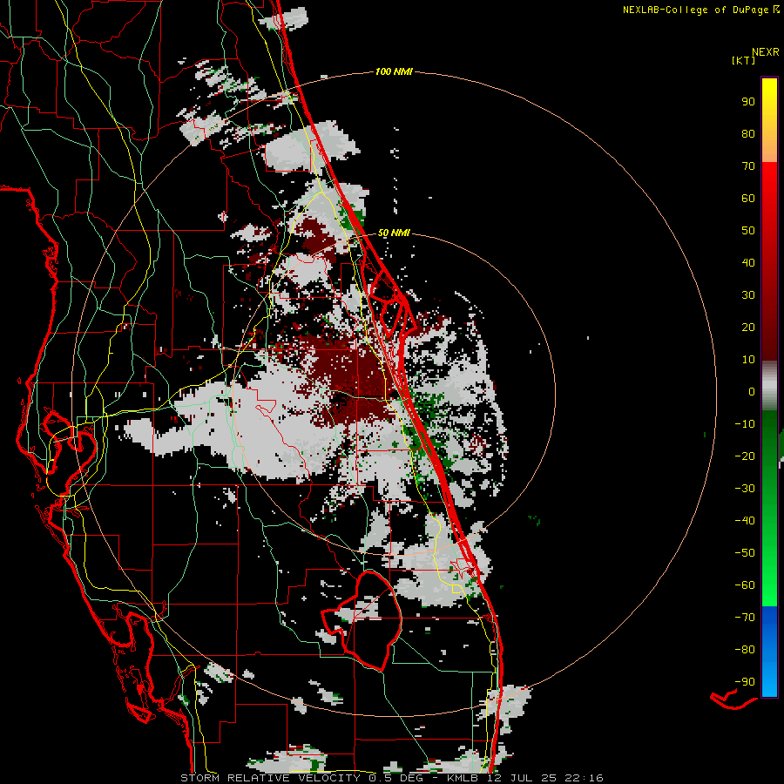
Task: Select the -10 value on the velocity scale
Action: (x=745, y=424)
